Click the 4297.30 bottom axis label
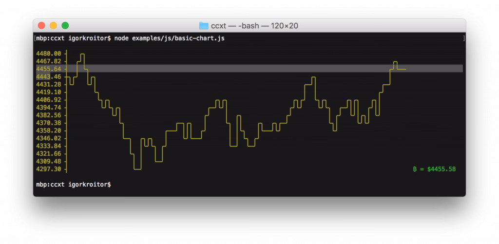 tap(48, 169)
